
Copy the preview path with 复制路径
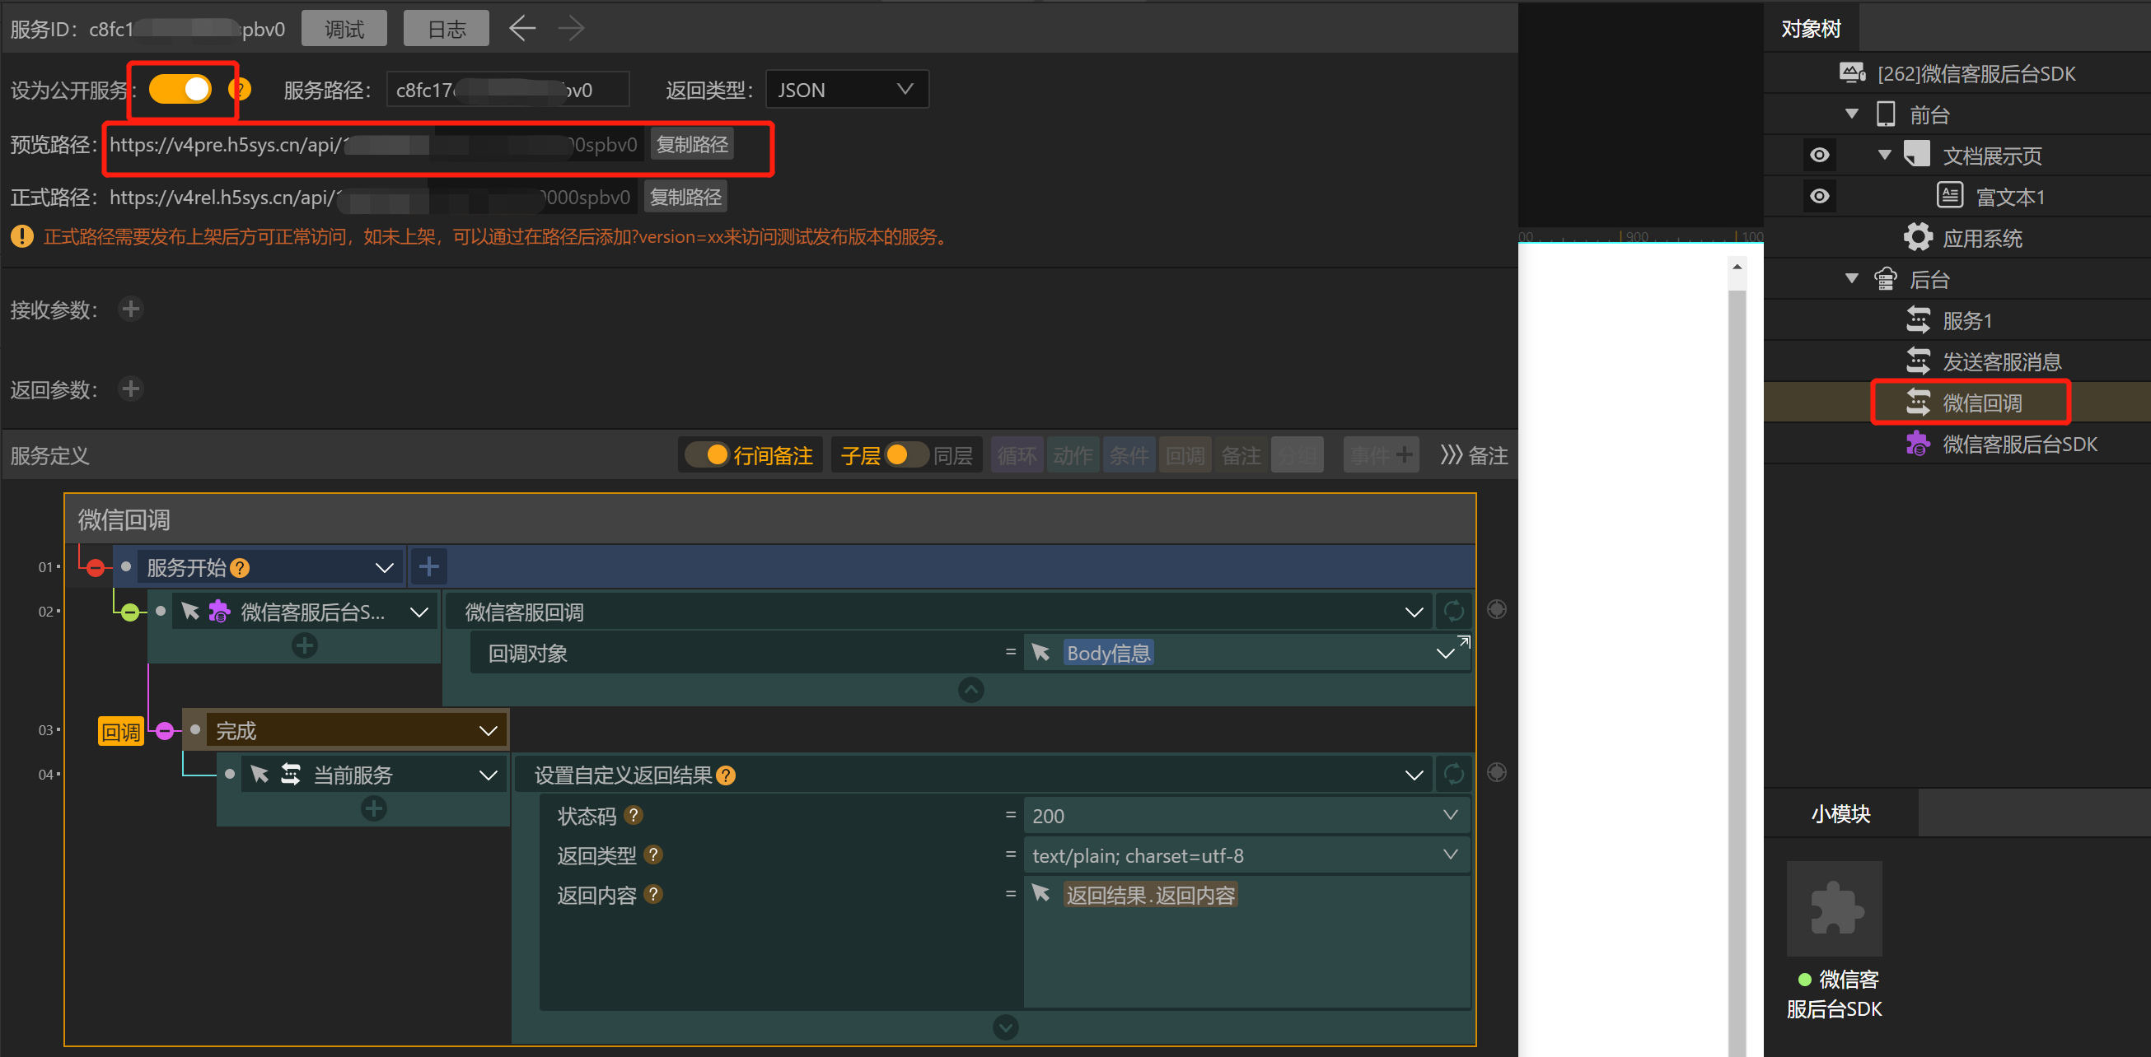pos(691,144)
